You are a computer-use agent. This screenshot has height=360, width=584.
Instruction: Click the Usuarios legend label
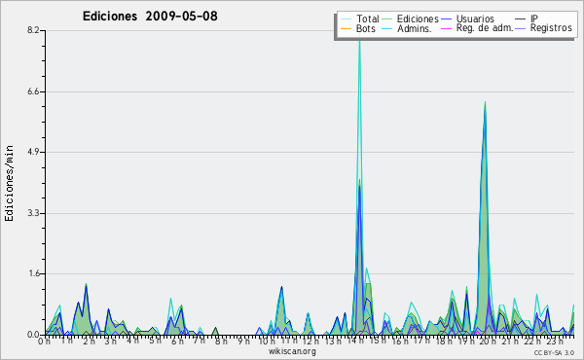pos(475,18)
